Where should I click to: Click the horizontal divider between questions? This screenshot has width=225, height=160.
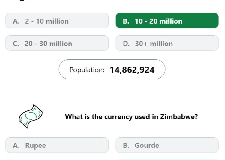click(112, 90)
